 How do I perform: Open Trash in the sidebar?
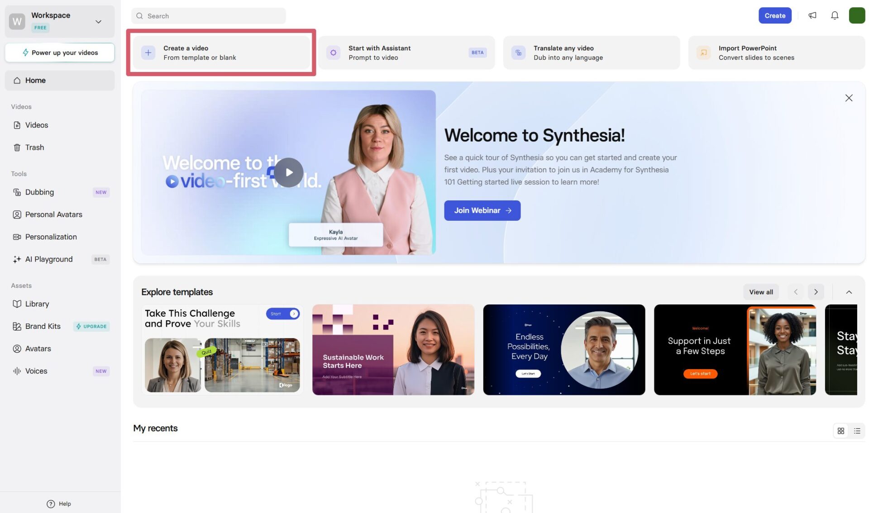(x=60, y=147)
